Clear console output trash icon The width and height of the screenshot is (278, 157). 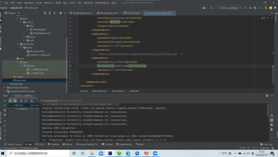click(272, 129)
